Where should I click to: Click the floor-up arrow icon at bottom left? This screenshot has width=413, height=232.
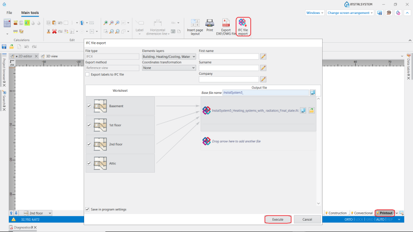(x=11, y=213)
